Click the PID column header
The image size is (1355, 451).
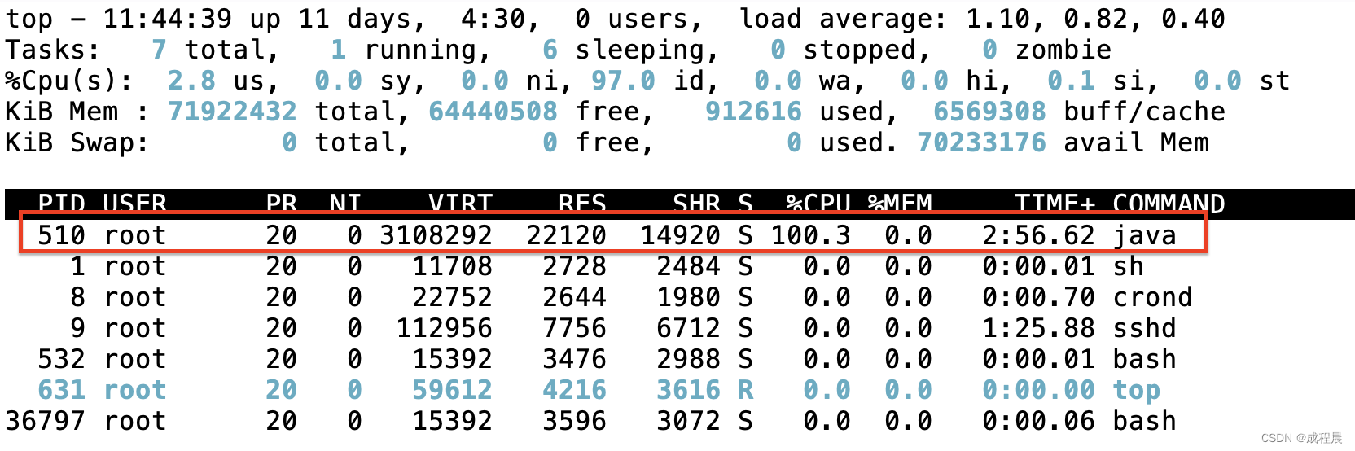[x=61, y=204]
